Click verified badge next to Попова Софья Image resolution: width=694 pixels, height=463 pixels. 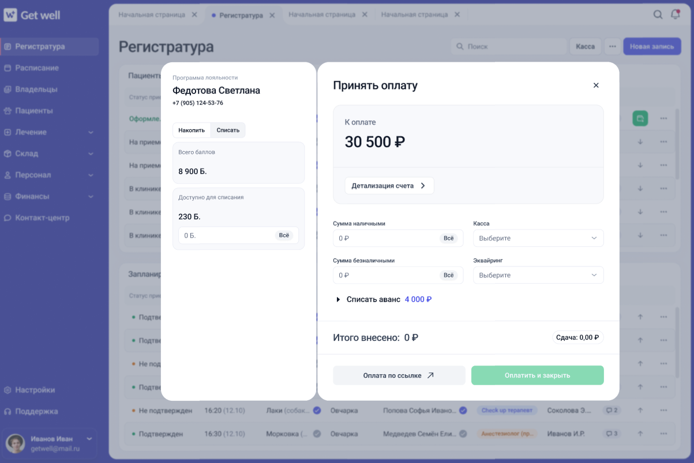click(x=463, y=411)
